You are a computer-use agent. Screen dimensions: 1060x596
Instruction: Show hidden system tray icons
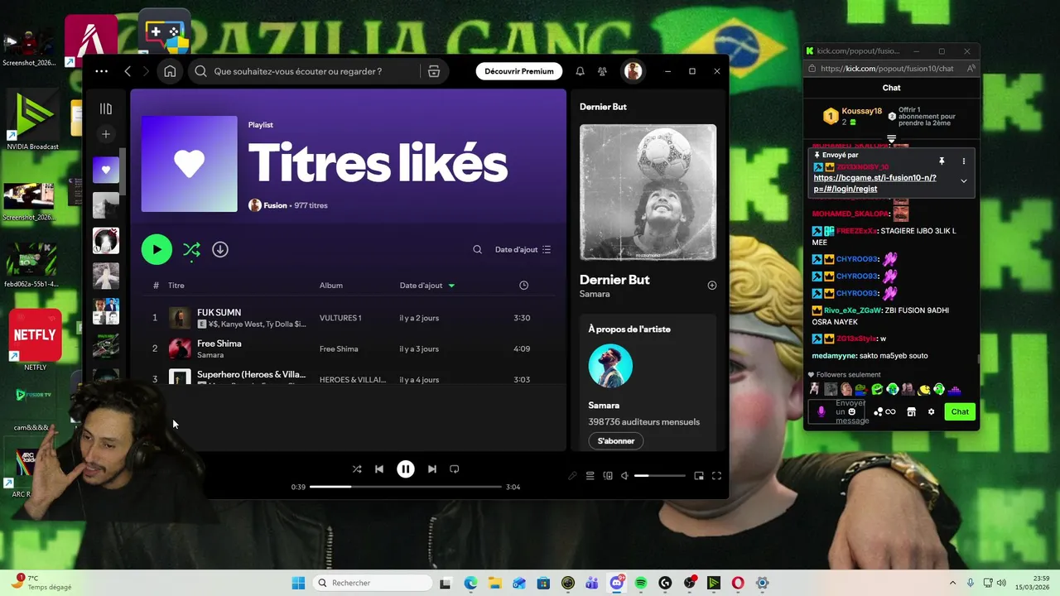(x=952, y=583)
